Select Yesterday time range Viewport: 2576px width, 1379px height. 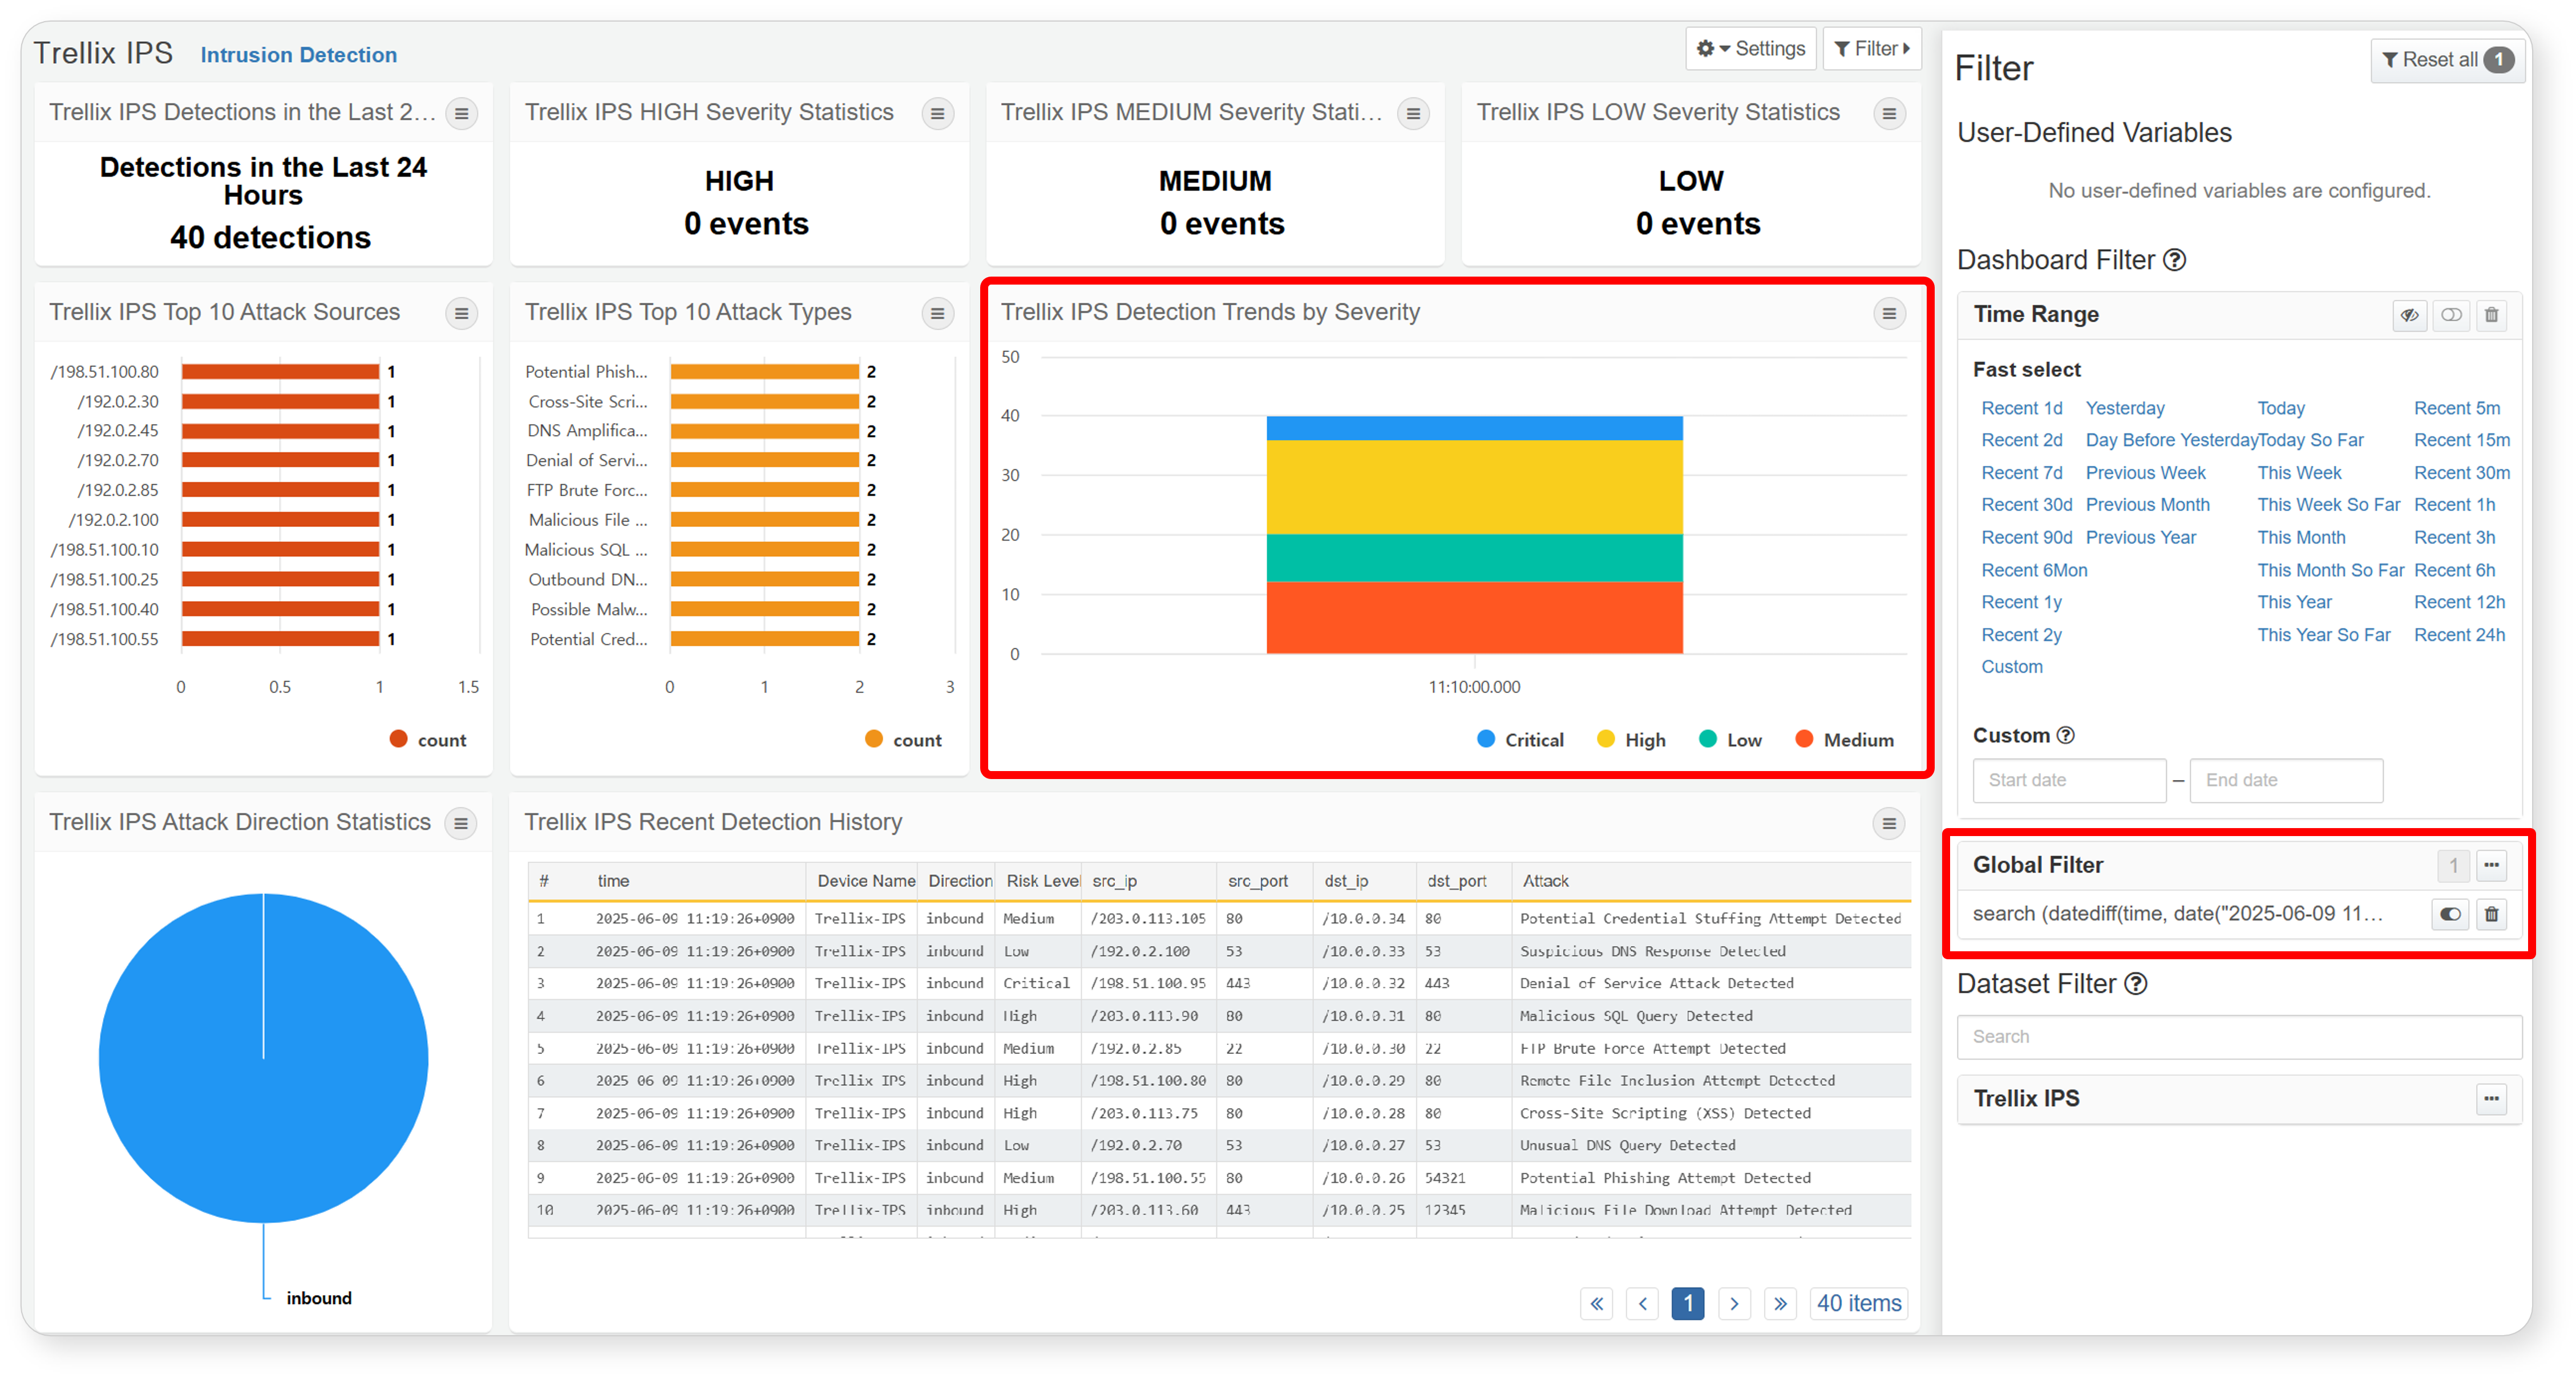(x=2125, y=409)
